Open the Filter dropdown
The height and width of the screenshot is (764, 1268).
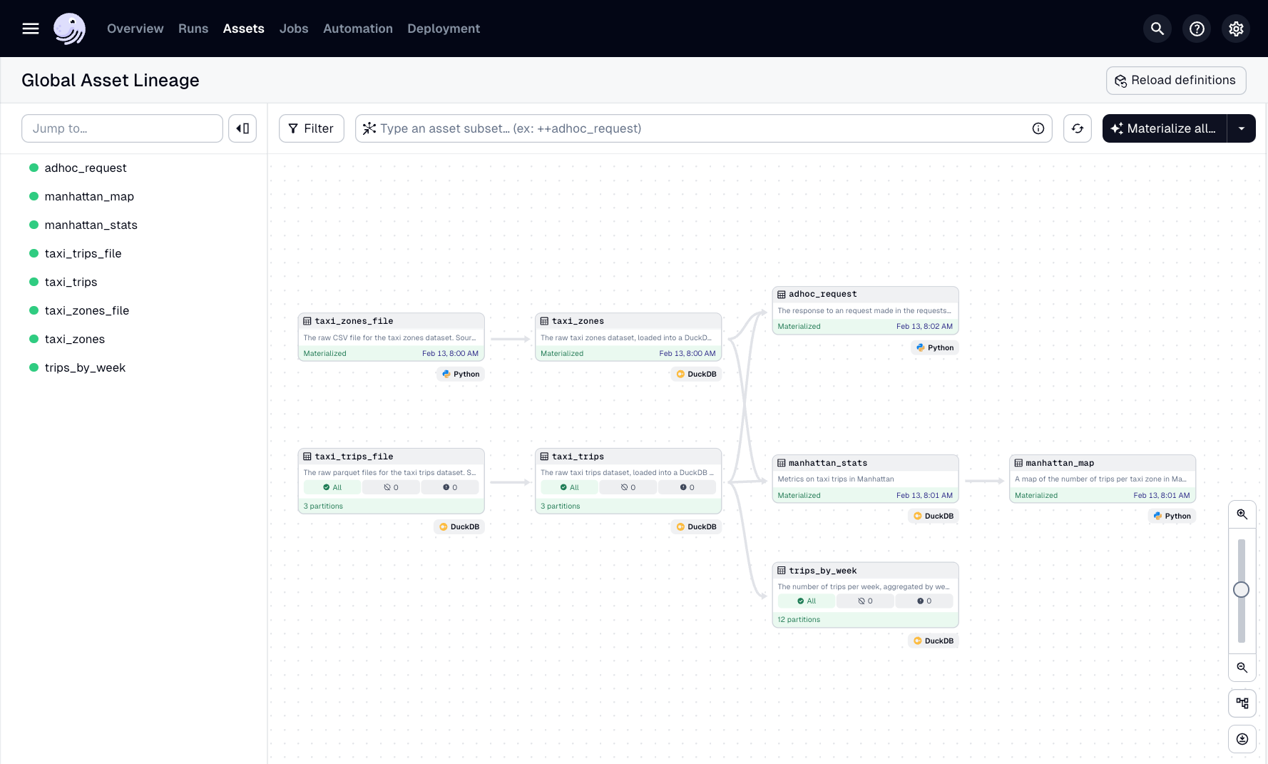click(x=311, y=128)
